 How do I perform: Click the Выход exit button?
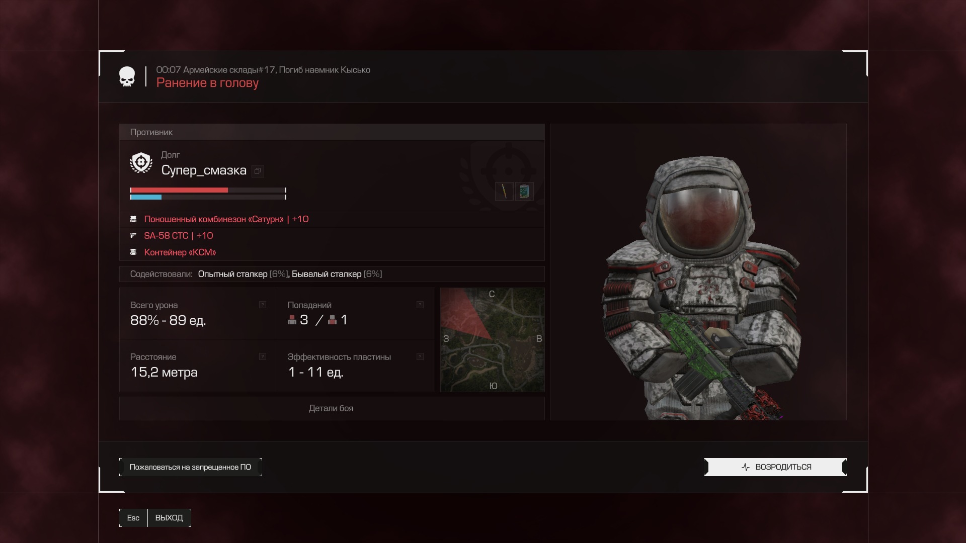155,518
